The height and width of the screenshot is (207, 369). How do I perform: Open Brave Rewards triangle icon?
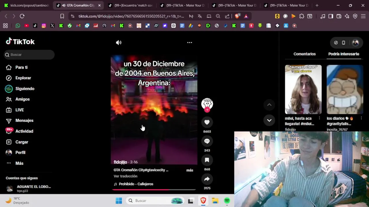click(246, 16)
